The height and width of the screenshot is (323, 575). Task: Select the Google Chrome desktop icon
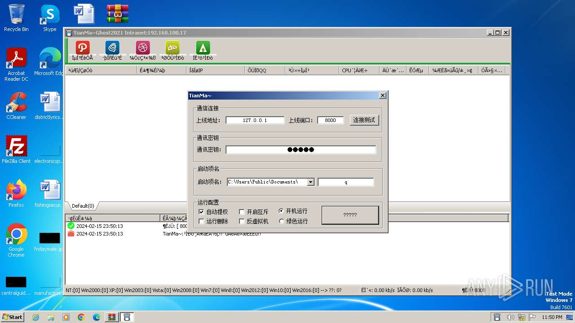(x=16, y=240)
